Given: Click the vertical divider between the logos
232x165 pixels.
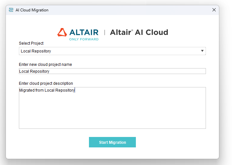Looking at the screenshot, I should pyautogui.click(x=105, y=32).
